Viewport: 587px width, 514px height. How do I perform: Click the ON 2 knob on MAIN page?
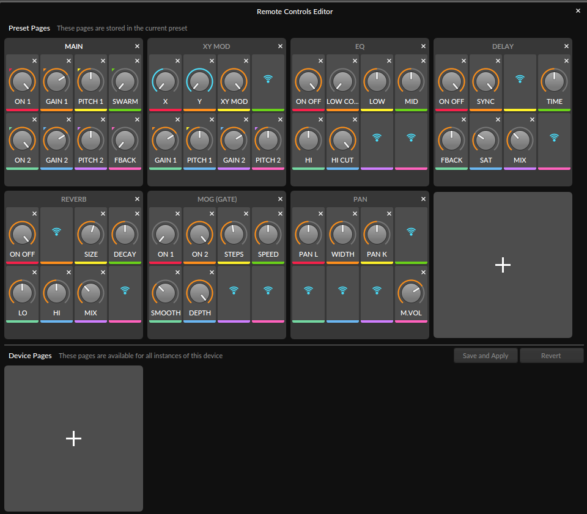(23, 140)
